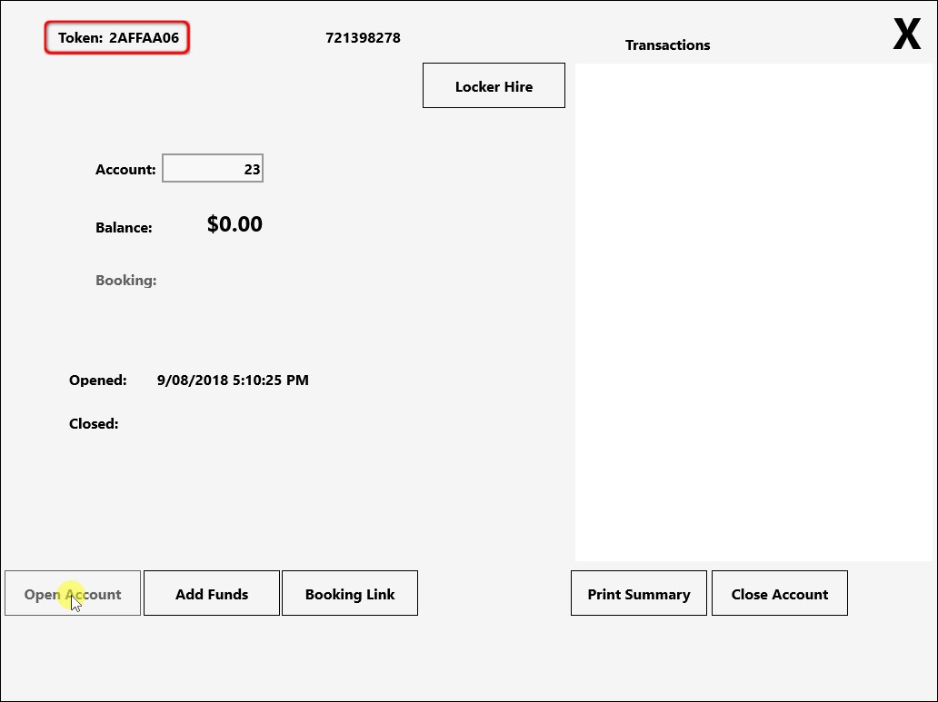Click the Closed label

click(x=94, y=424)
